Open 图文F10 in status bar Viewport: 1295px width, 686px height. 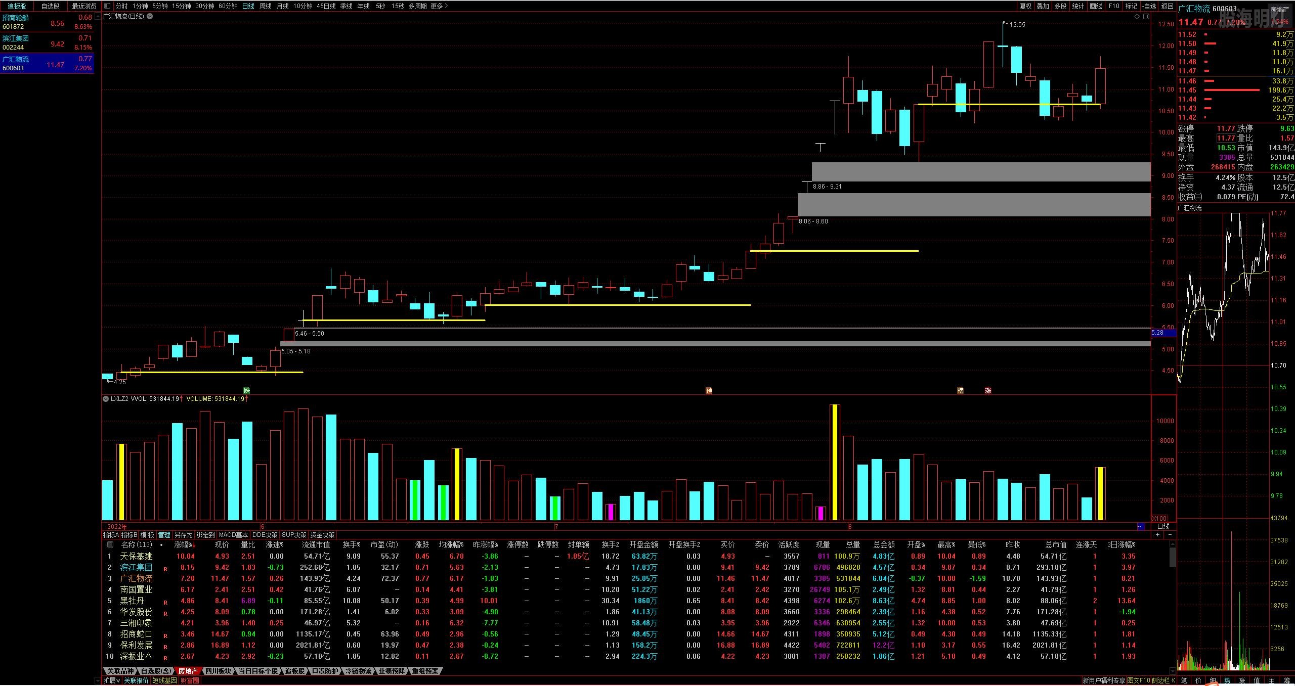[1138, 680]
